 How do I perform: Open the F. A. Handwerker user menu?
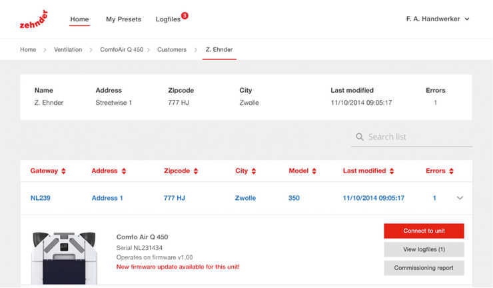(x=438, y=19)
